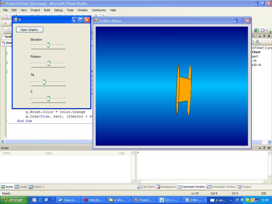This screenshot has height=204, width=272.
Task: Click the third quick launch icon
Action: (x=46, y=200)
